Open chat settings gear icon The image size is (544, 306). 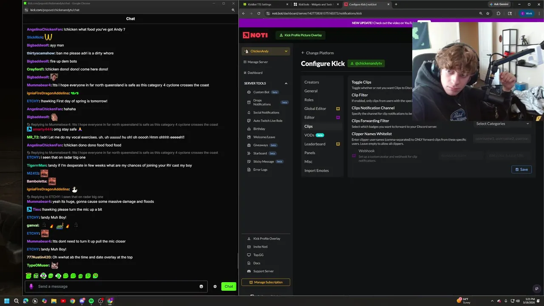(x=215, y=286)
